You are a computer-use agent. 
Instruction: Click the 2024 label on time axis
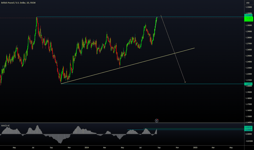(87, 148)
